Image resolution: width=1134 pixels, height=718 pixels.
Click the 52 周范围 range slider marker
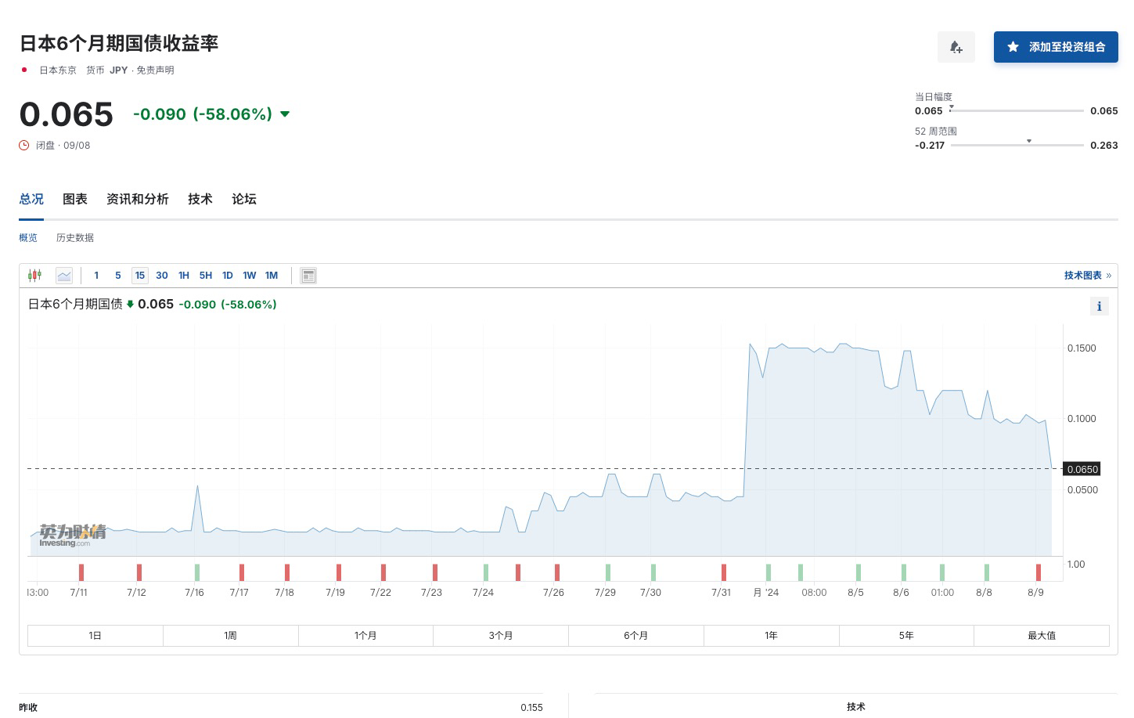point(1028,142)
